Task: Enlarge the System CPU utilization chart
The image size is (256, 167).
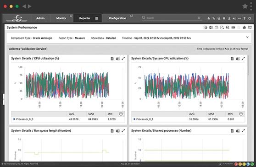Action: (243, 59)
